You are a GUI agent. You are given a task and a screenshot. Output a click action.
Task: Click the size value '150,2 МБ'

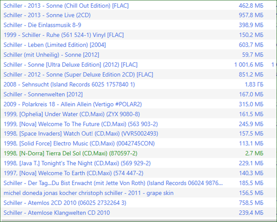tap(251, 35)
